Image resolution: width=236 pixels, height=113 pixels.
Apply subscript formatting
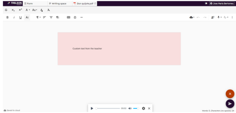click(13, 10)
